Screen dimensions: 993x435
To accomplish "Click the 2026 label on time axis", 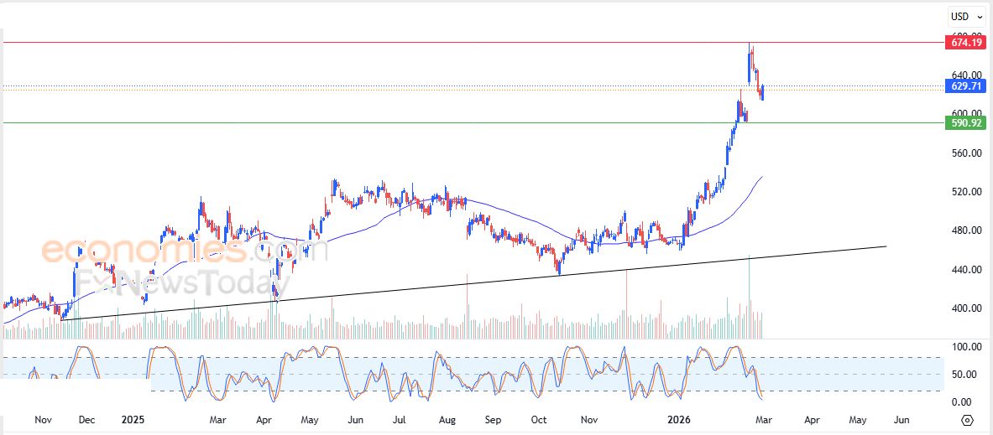I will pos(678,418).
